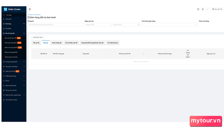The height and width of the screenshot is (129, 224).
Task: Click the Kho & hàng tồn house icon
Action: 4,33
